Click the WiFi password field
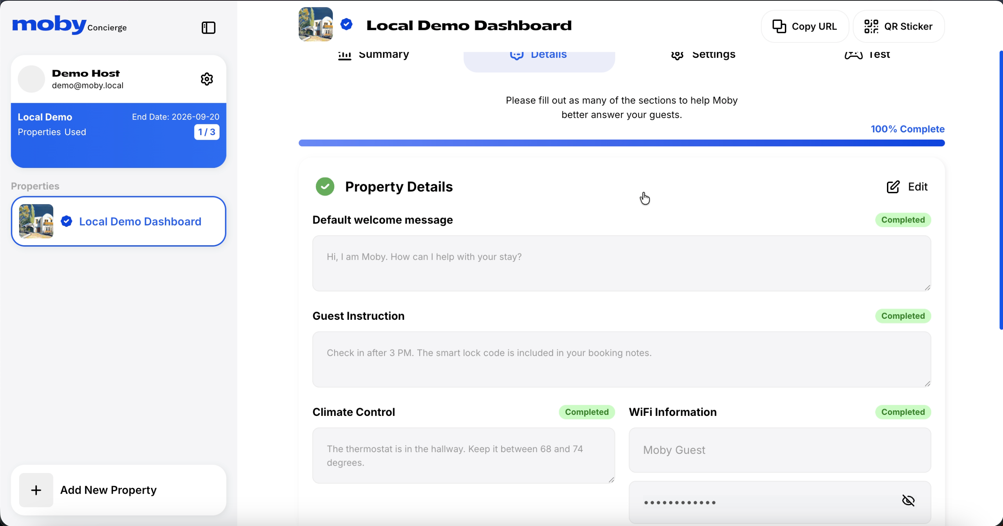Screen dimensions: 1003x526 [780, 503]
